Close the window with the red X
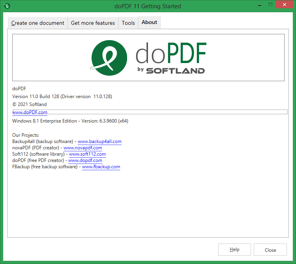The width and height of the screenshot is (296, 264). pos(284,4)
